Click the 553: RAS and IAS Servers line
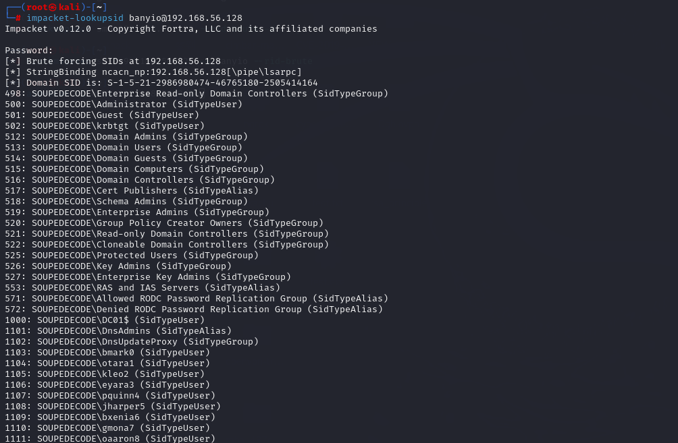This screenshot has height=443, width=678. pyautogui.click(x=142, y=288)
